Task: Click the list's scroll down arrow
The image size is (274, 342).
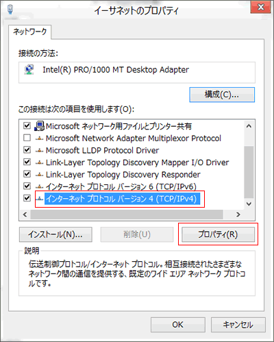Action: (x=249, y=204)
